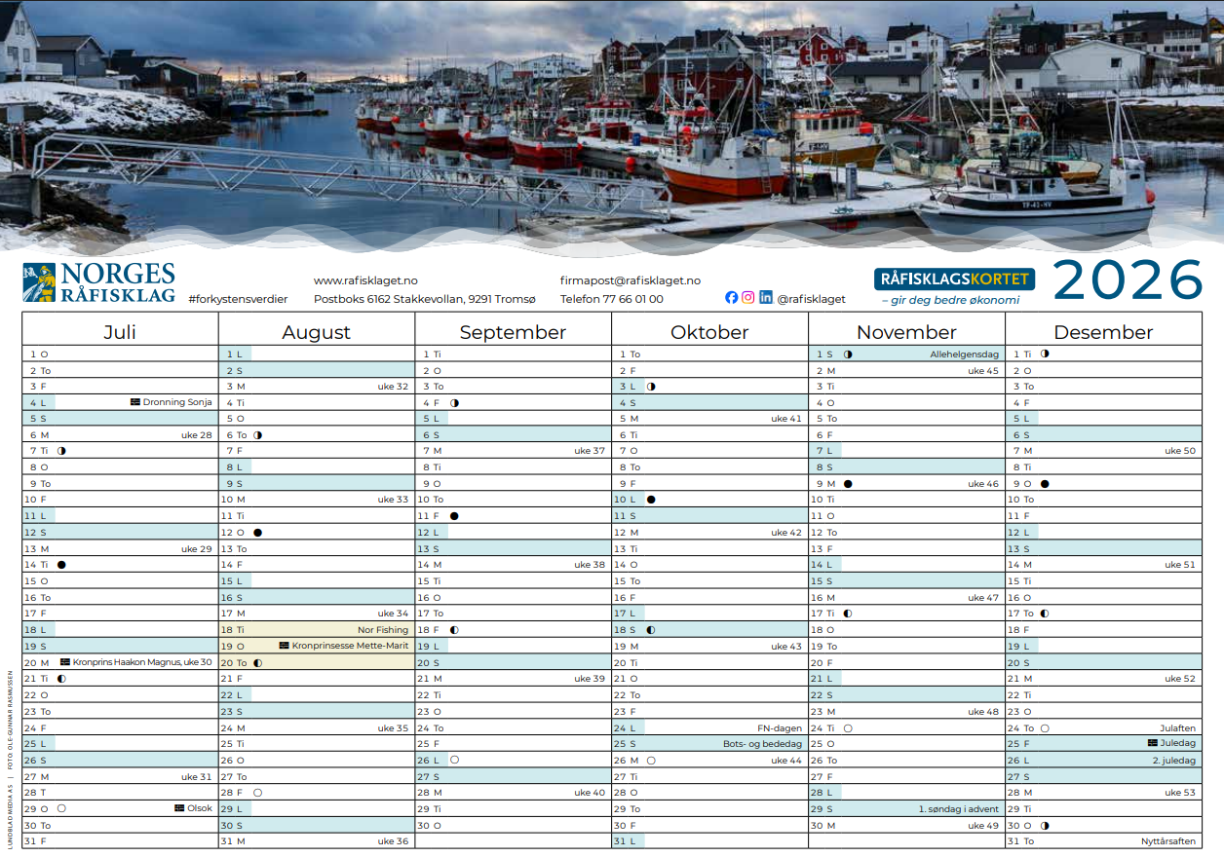Click the flag next to Kronprinsesse Mette-Marit
Viewport: 1224px width, 857px height.
click(284, 646)
